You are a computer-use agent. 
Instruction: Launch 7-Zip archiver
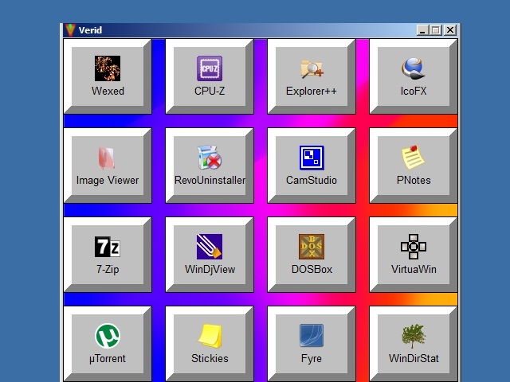pos(108,255)
